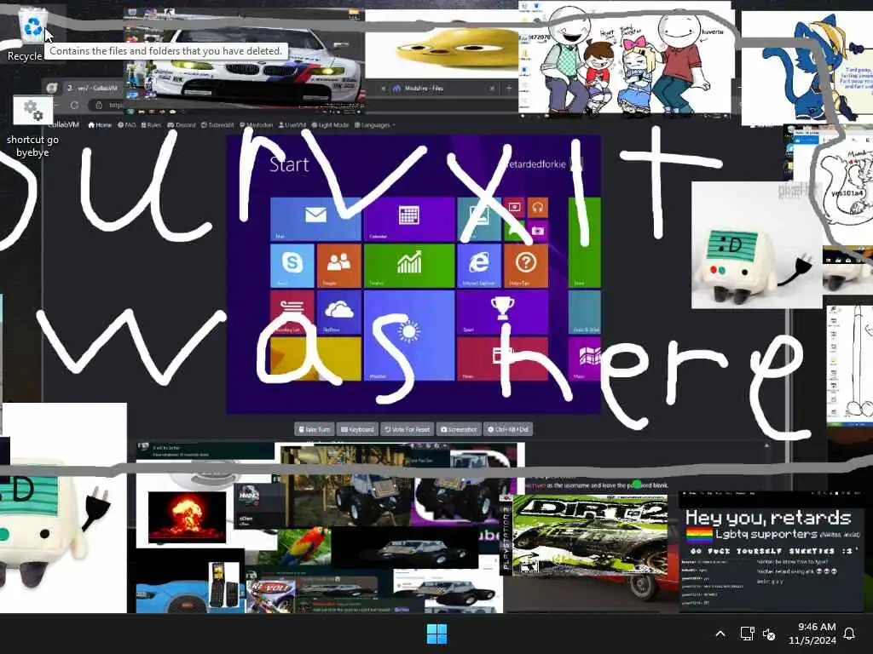Expand the Languages dropdown
Image resolution: width=873 pixels, height=654 pixels.
pos(375,125)
